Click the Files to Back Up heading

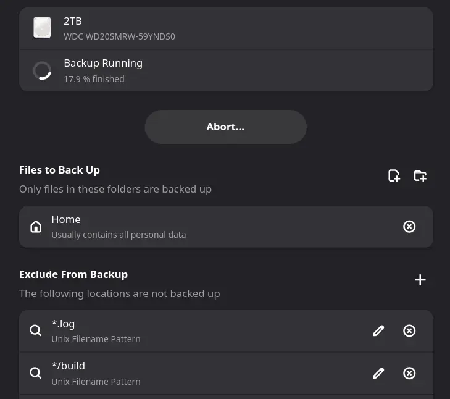tap(59, 170)
